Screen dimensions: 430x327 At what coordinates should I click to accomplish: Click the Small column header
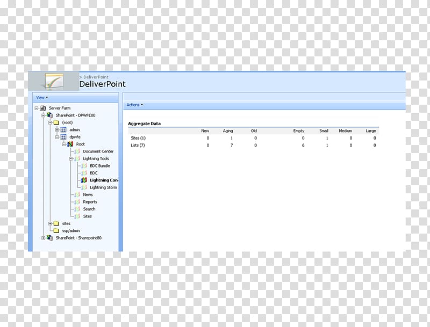click(x=324, y=131)
